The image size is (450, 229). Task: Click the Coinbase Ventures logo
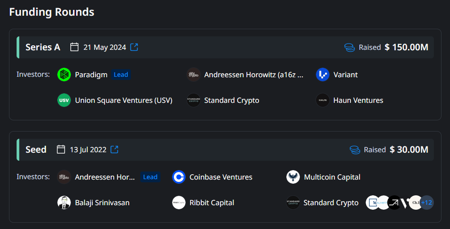coord(179,177)
